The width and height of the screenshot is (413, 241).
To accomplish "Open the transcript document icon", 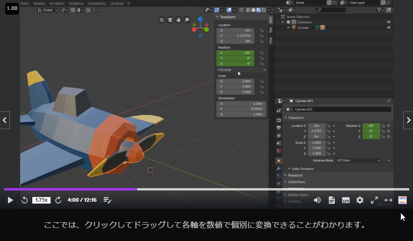I will pos(332,200).
